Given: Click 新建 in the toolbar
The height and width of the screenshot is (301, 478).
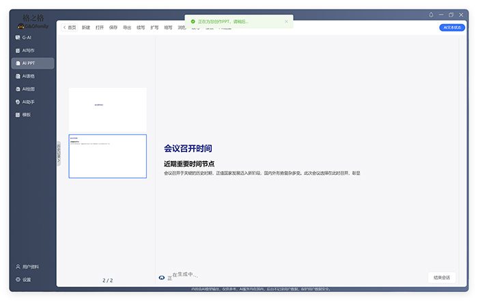Looking at the screenshot, I should coord(85,27).
